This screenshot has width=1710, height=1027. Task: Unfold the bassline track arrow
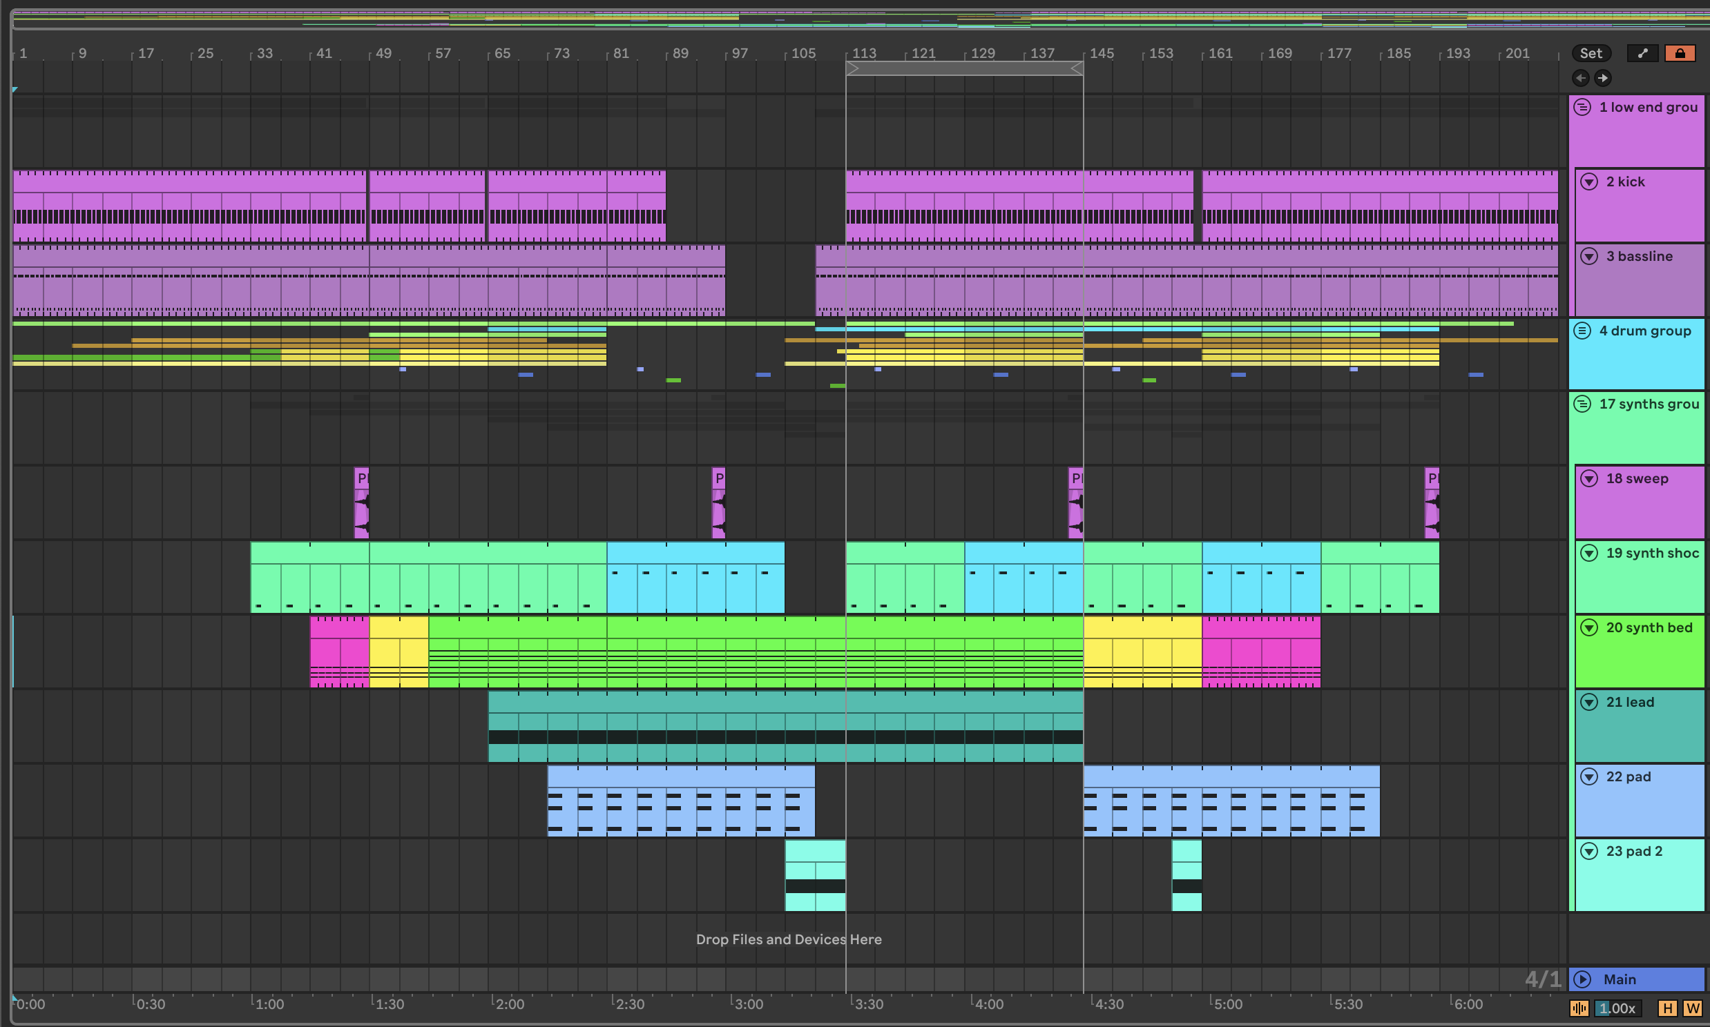tap(1590, 257)
